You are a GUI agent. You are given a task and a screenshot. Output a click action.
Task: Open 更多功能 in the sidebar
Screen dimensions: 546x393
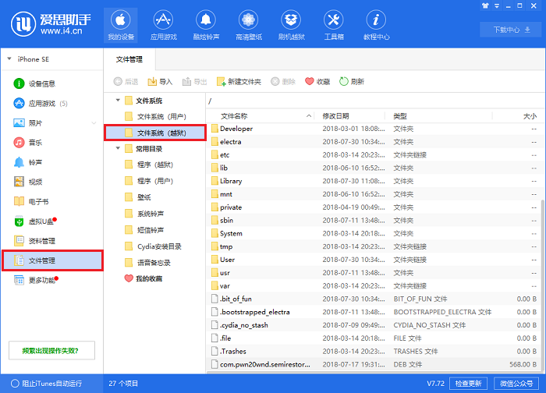(x=36, y=280)
